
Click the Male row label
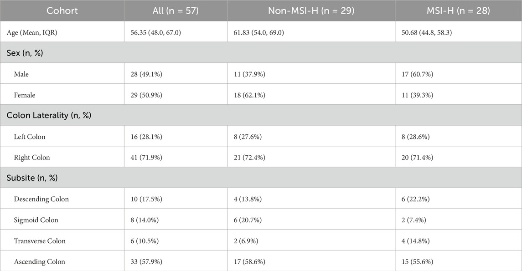pos(21,74)
